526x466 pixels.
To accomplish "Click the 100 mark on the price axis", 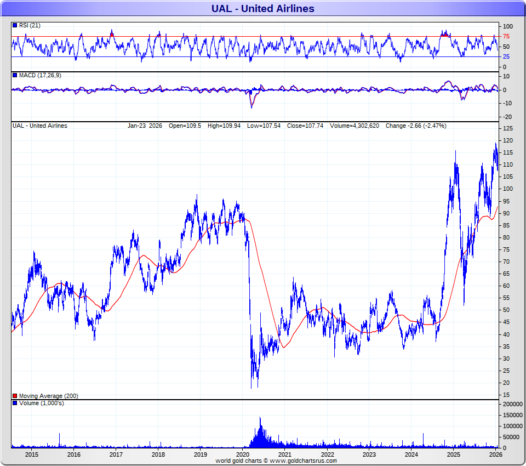I will point(508,189).
